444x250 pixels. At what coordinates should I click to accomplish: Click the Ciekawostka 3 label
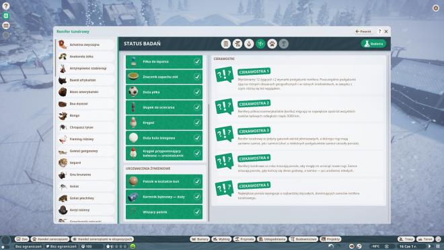click(254, 131)
